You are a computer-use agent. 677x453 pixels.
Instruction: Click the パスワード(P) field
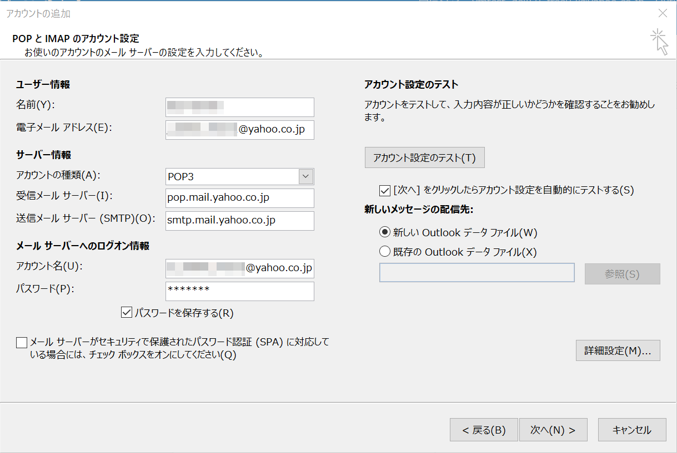click(x=240, y=291)
